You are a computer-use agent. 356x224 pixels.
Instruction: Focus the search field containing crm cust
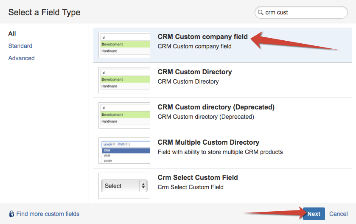click(x=303, y=13)
